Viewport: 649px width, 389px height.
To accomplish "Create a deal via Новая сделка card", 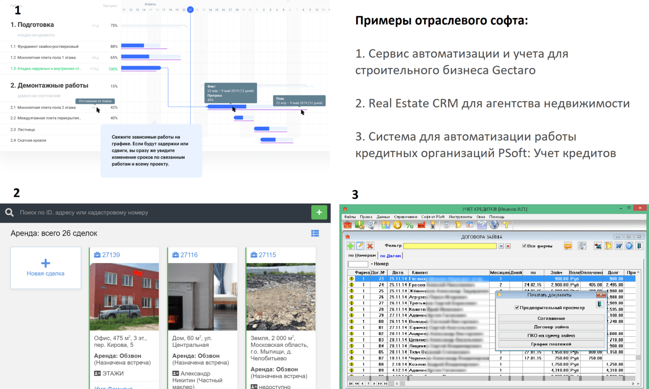I will click(45, 268).
